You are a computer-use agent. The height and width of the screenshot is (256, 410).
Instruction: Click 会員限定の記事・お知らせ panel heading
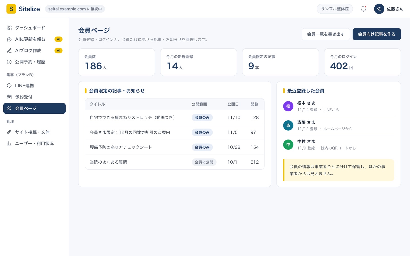pyautogui.click(x=117, y=91)
